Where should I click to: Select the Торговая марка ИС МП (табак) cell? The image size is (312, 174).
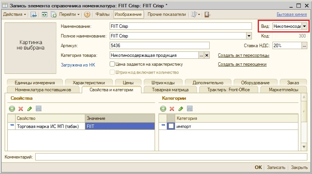(50, 126)
